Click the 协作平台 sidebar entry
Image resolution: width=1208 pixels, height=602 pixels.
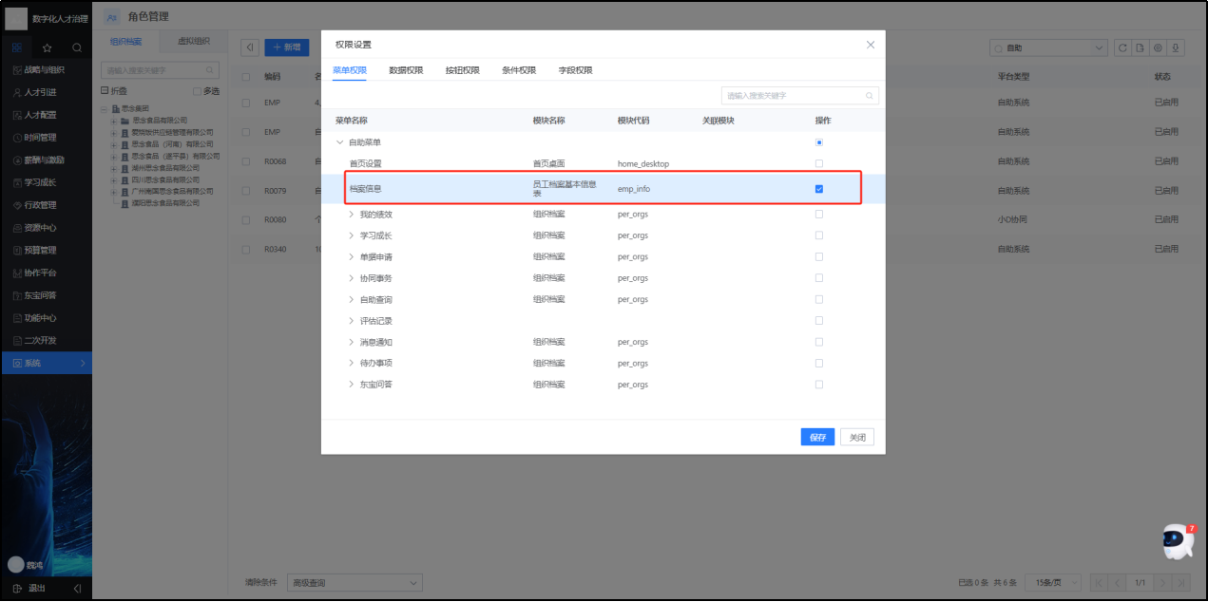pos(43,273)
